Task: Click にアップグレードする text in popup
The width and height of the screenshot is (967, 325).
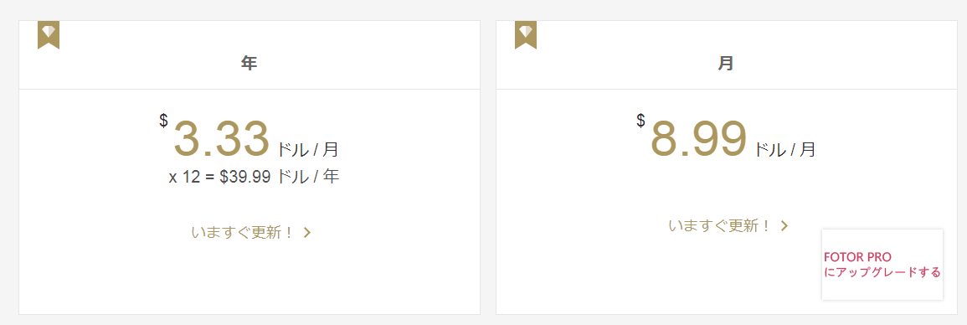Action: pyautogui.click(x=882, y=272)
